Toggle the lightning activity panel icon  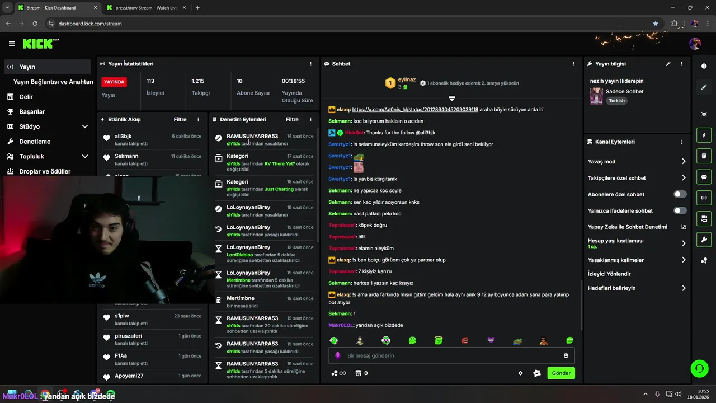[x=704, y=135]
